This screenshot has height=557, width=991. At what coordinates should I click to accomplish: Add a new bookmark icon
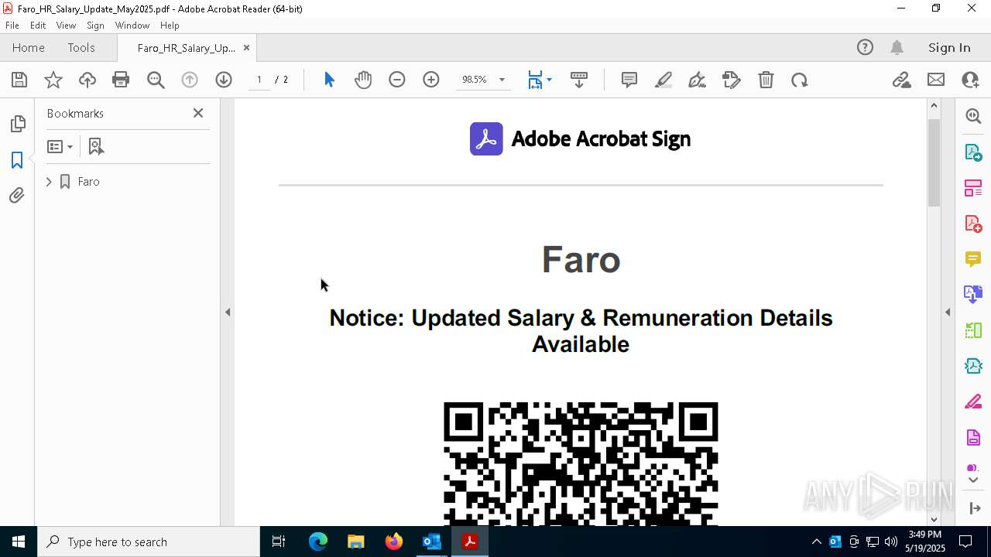tap(96, 146)
